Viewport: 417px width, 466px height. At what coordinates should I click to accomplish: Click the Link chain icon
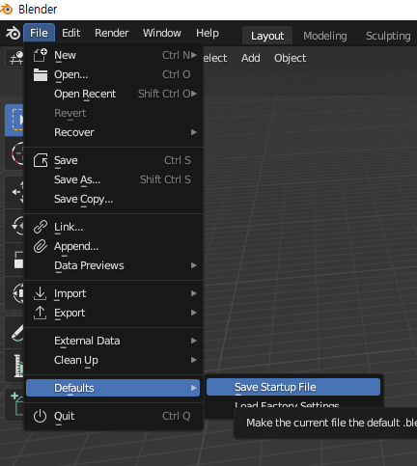tap(41, 227)
